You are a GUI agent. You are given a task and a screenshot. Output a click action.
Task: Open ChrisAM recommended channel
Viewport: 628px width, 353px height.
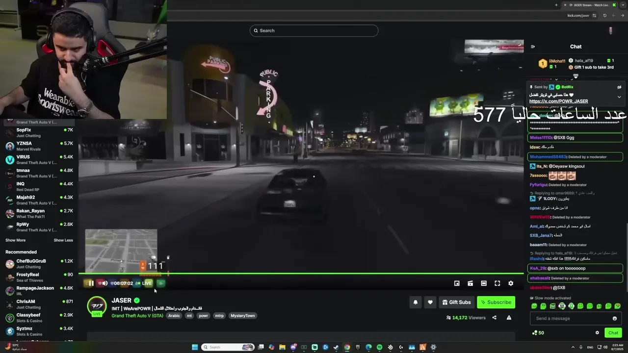39,304
